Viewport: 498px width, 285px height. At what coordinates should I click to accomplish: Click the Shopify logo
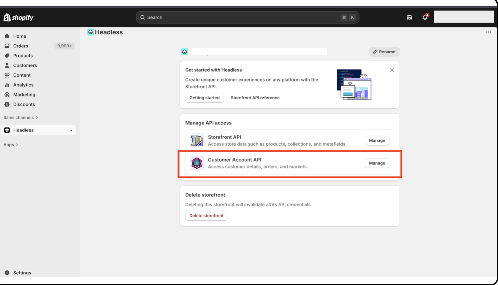pos(19,17)
